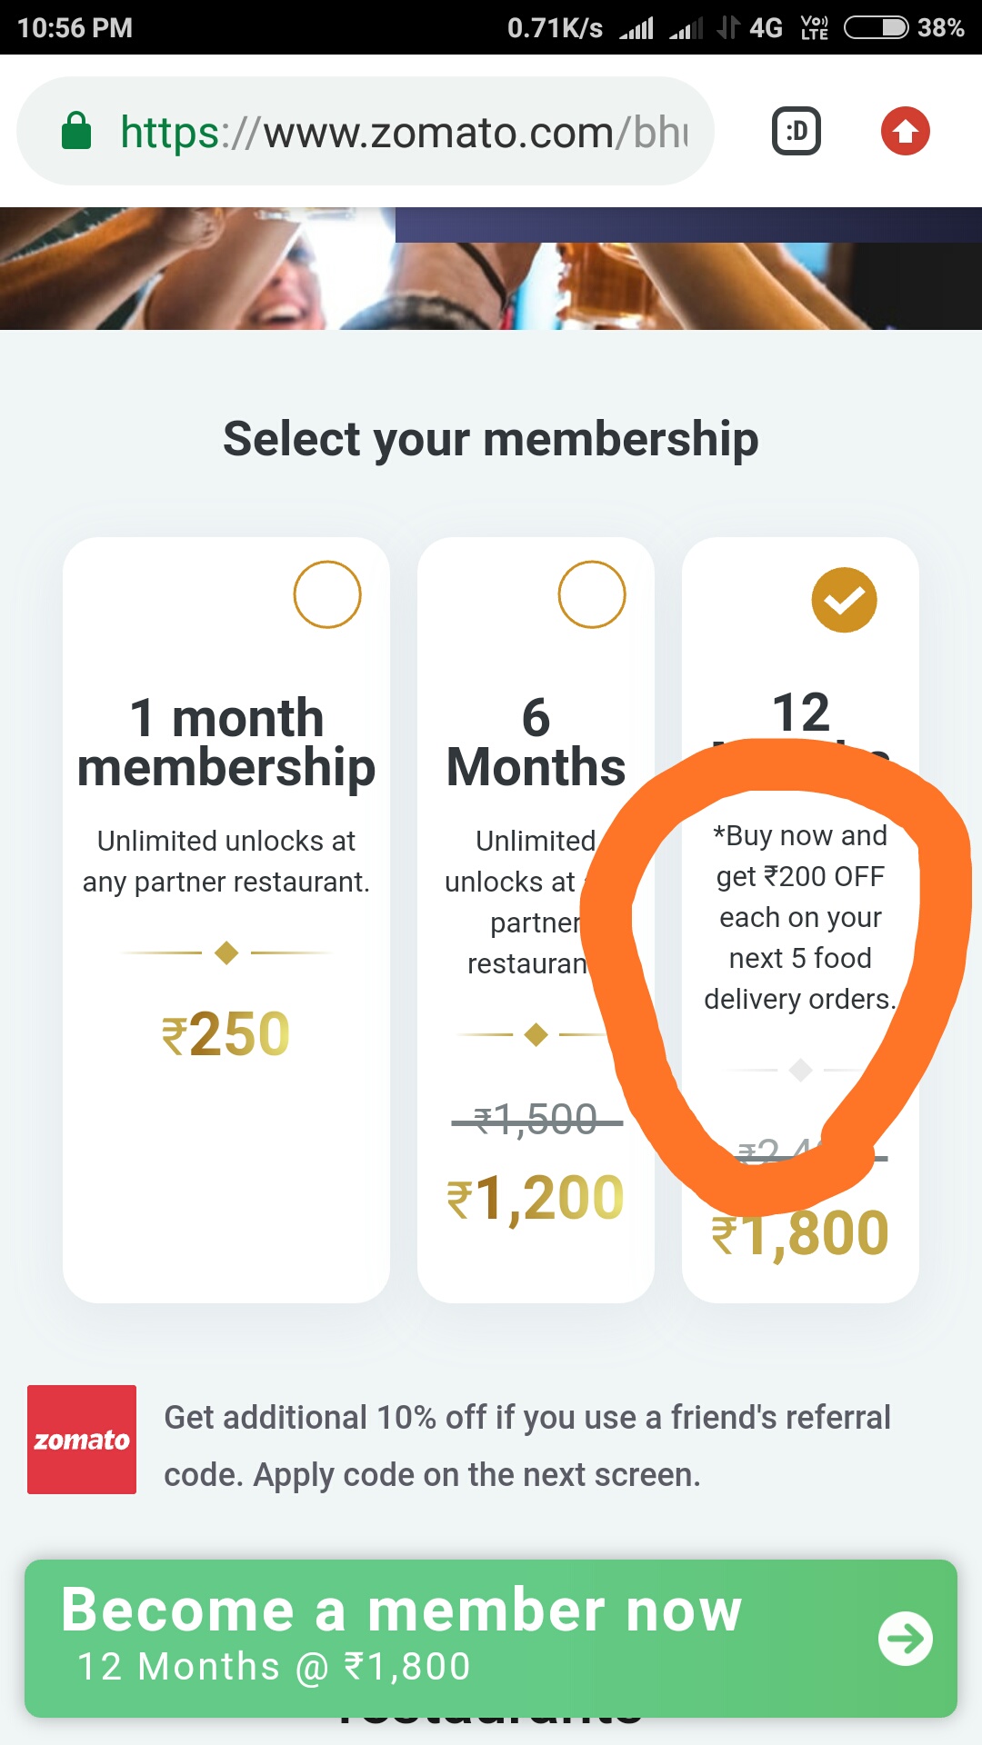Click the ₹1,800 price on the 12 Months plan
Viewport: 982px width, 1745px height.
pos(798,1231)
